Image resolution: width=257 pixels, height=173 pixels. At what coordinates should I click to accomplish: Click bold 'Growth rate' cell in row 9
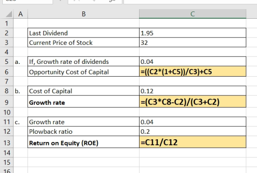(84, 102)
